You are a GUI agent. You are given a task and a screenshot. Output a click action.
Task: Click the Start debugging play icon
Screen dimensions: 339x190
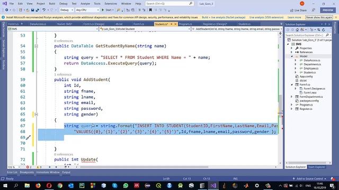tap(103, 10)
